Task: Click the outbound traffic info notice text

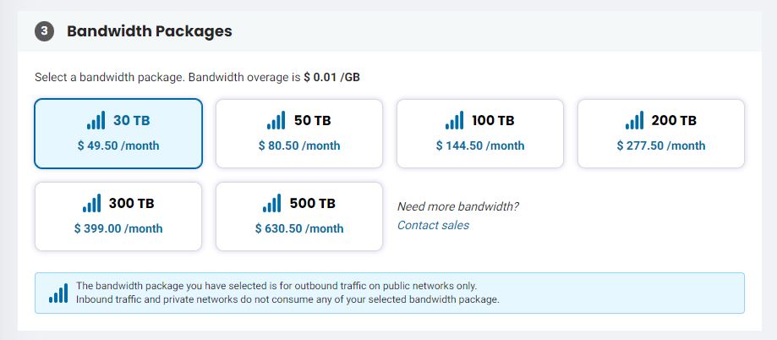Action: click(x=287, y=293)
